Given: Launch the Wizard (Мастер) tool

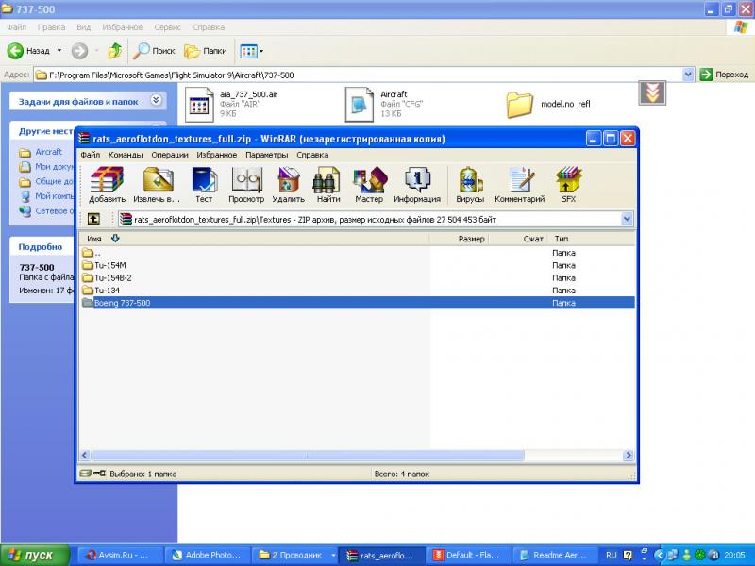Looking at the screenshot, I should pos(369,184).
